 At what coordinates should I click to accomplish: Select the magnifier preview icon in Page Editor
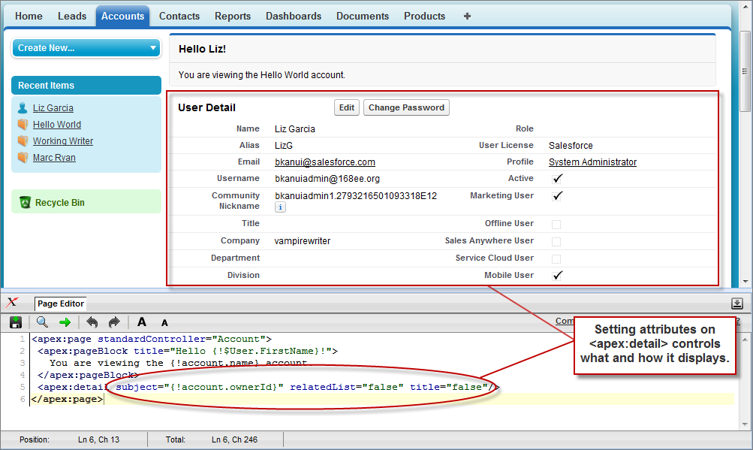(41, 322)
